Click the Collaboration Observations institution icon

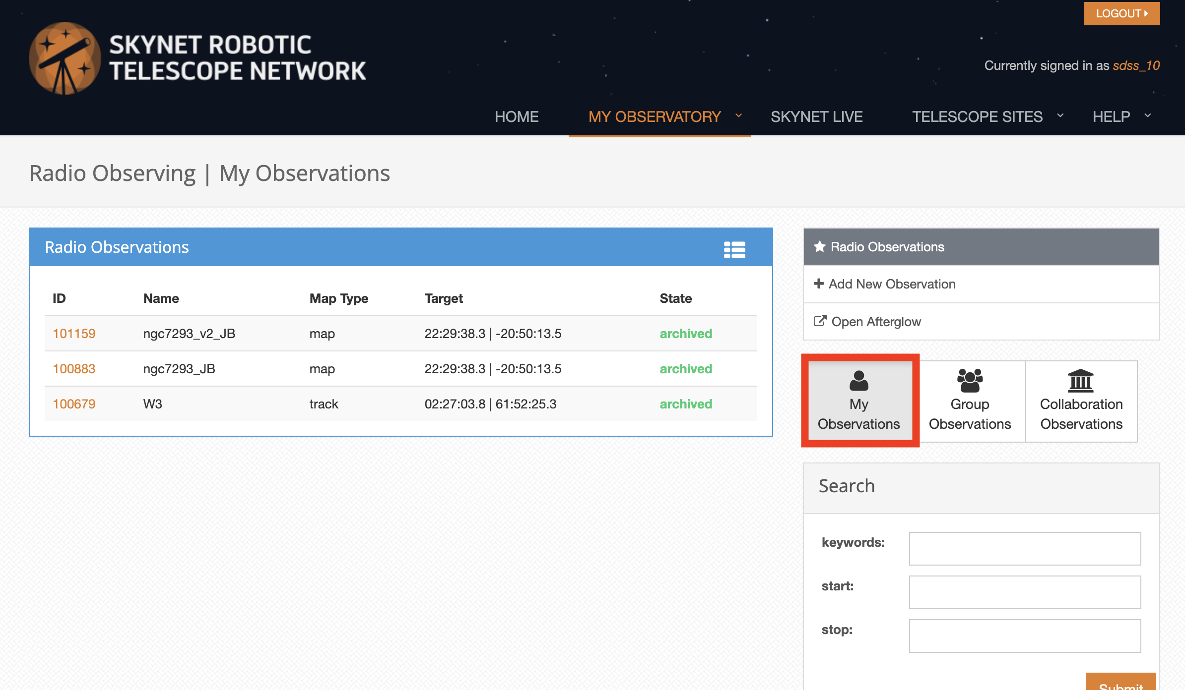point(1081,380)
